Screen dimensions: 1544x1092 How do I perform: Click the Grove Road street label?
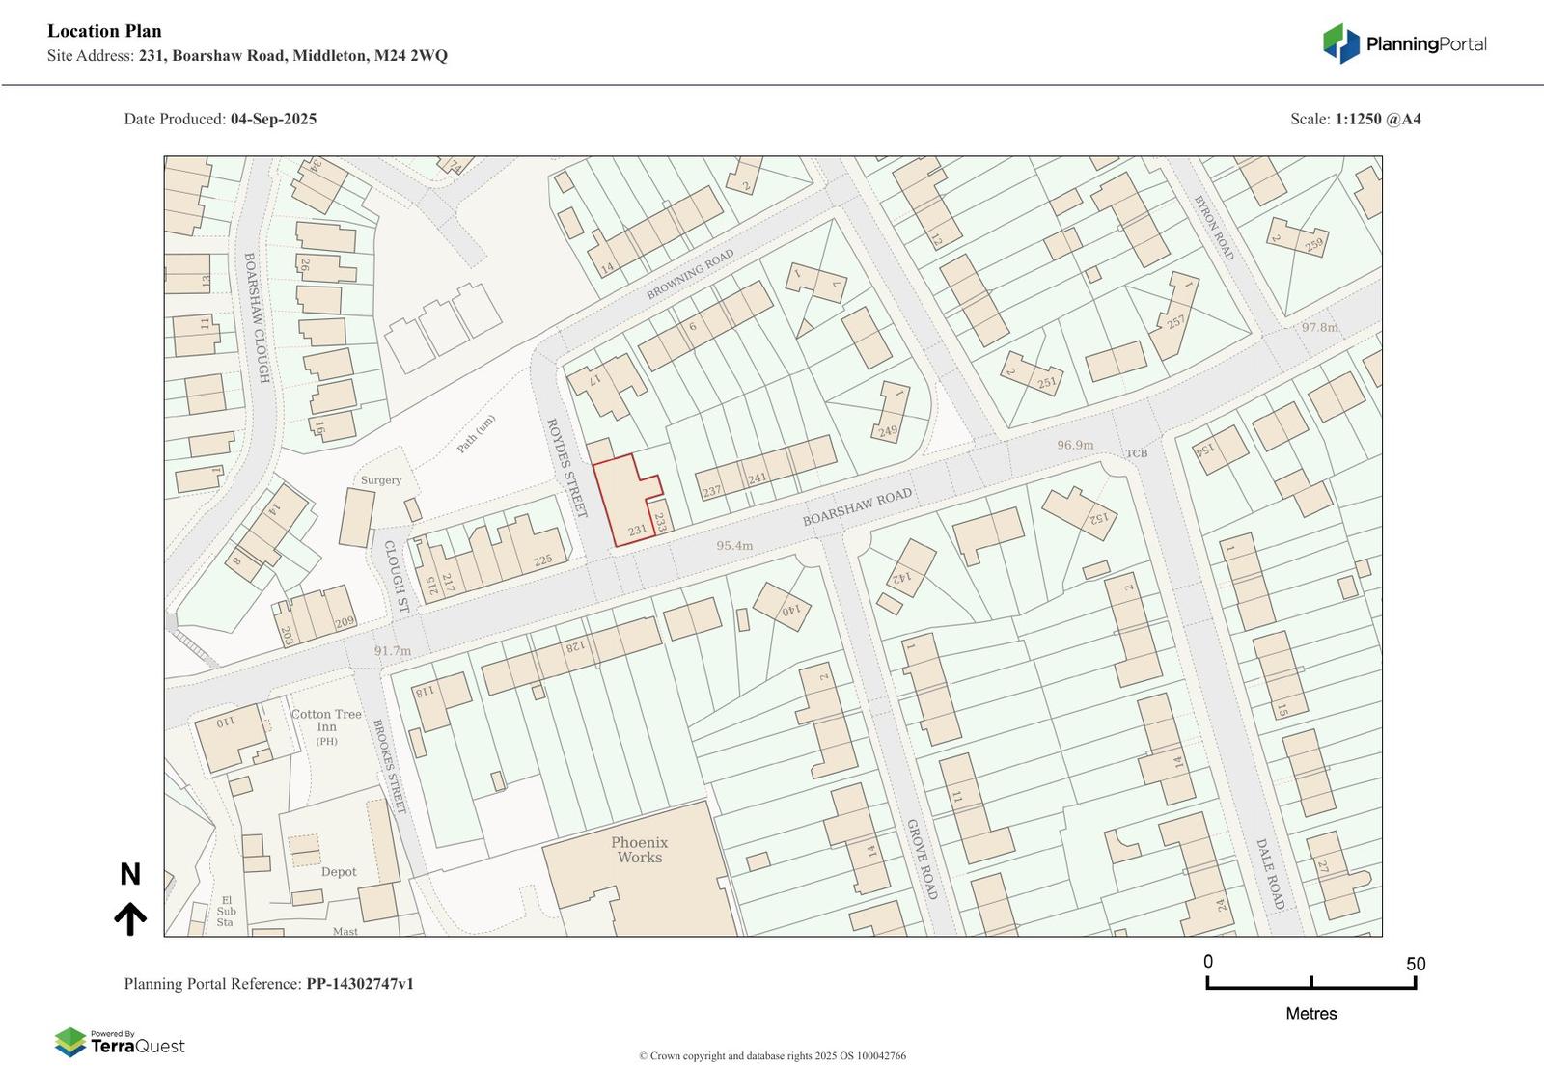click(x=921, y=860)
